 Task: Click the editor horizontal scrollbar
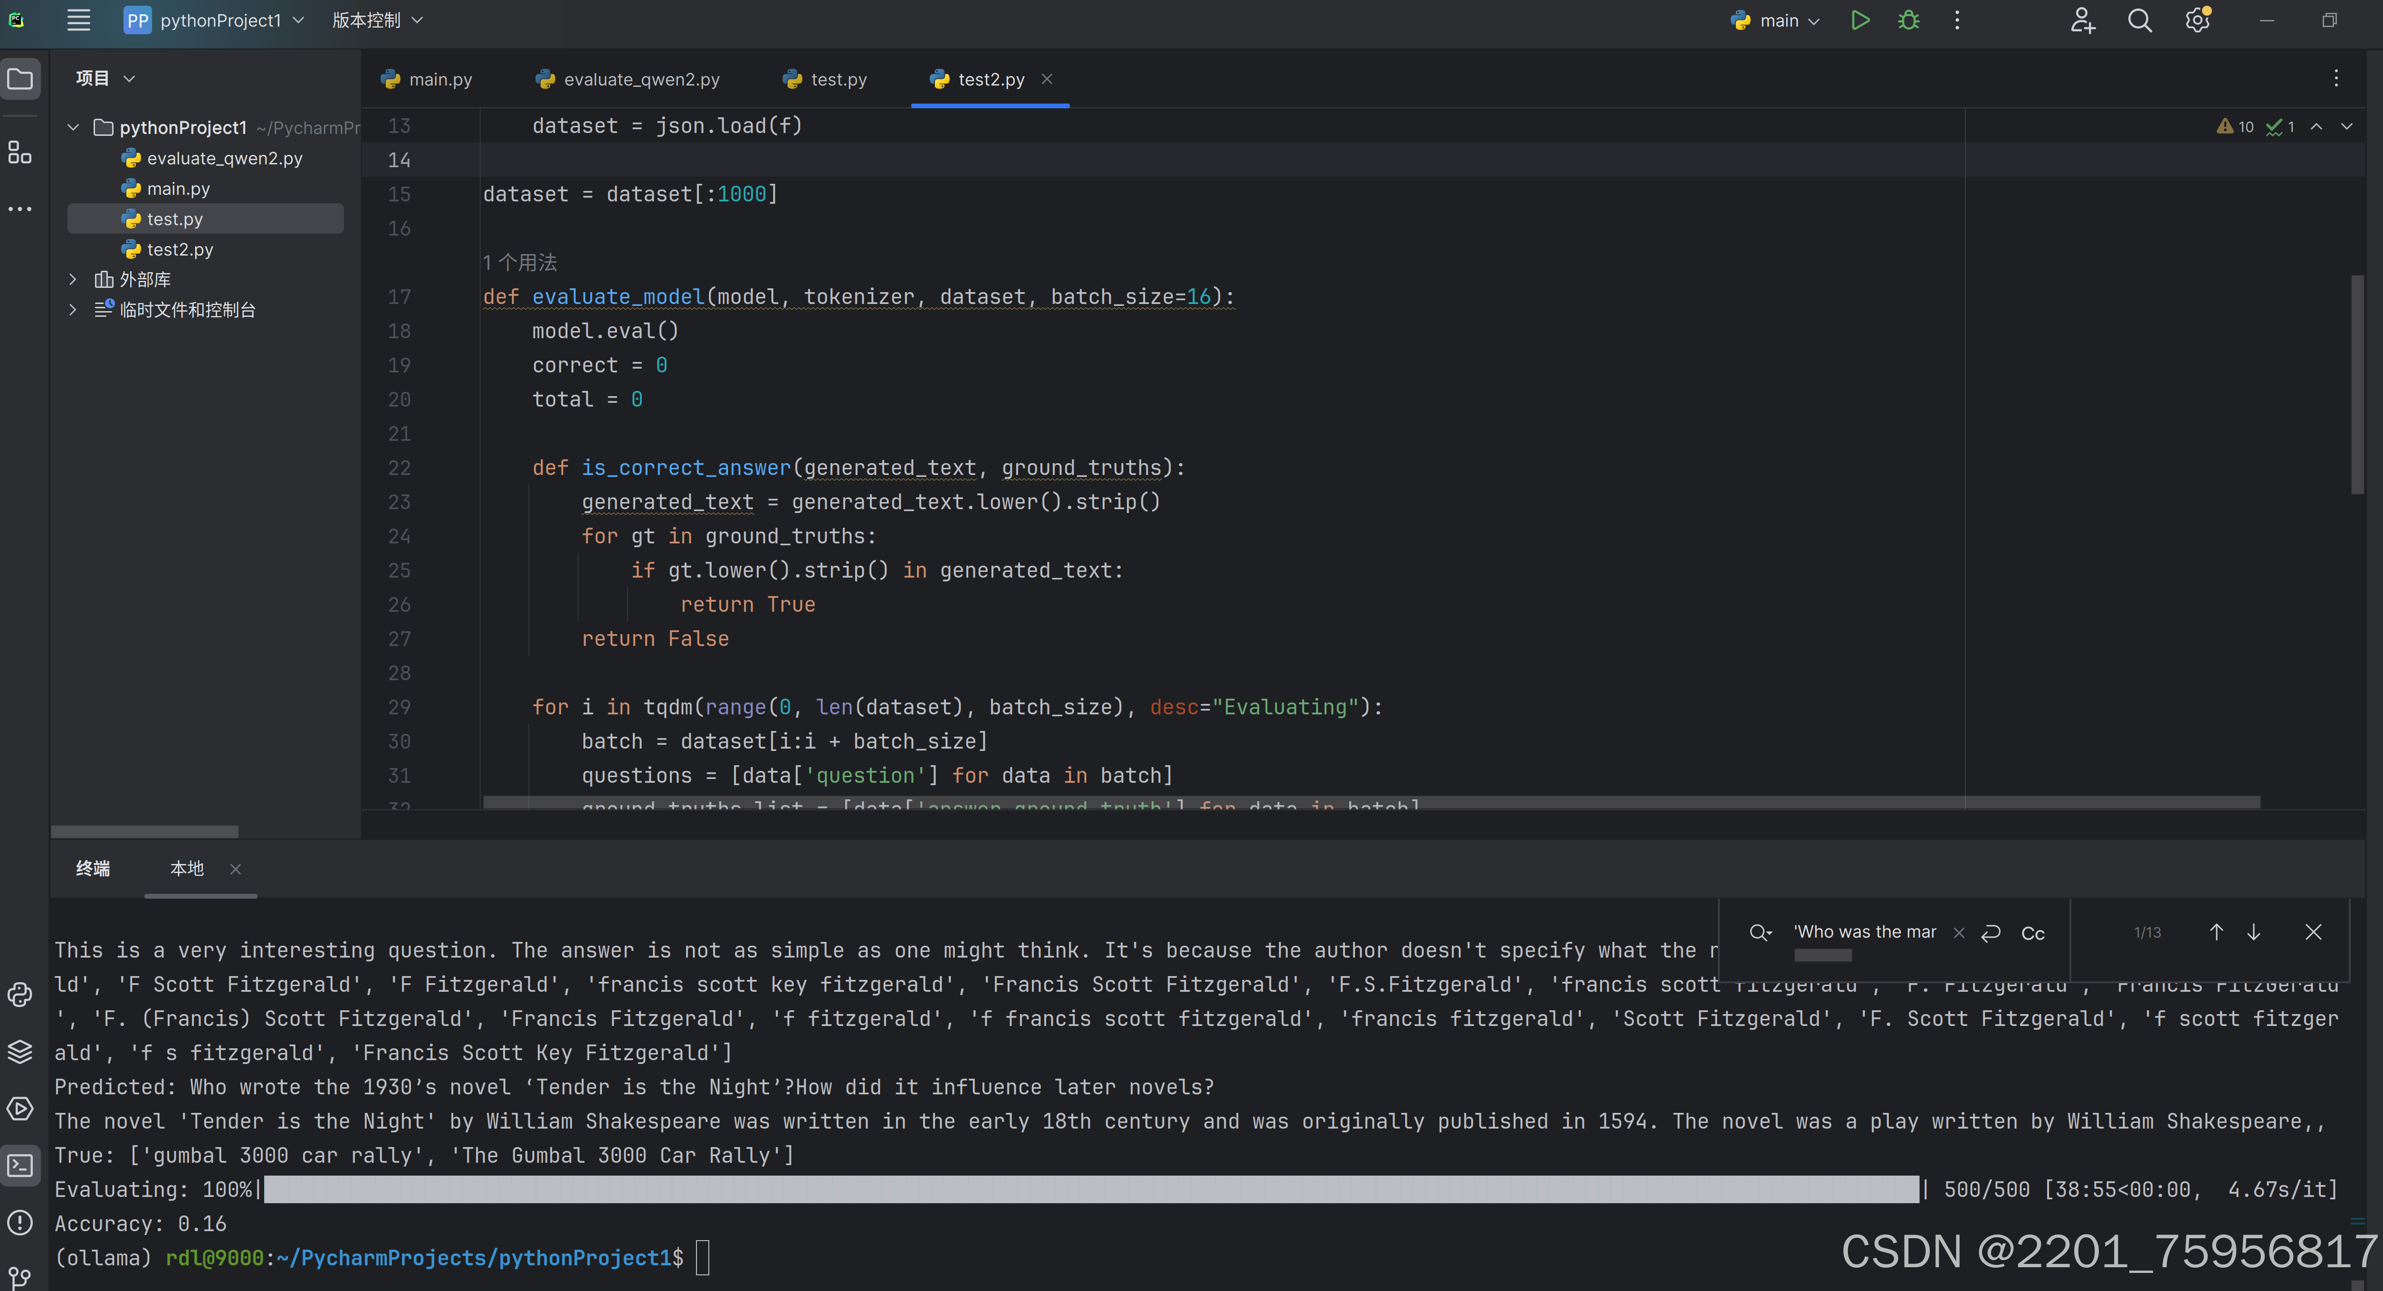(1369, 802)
